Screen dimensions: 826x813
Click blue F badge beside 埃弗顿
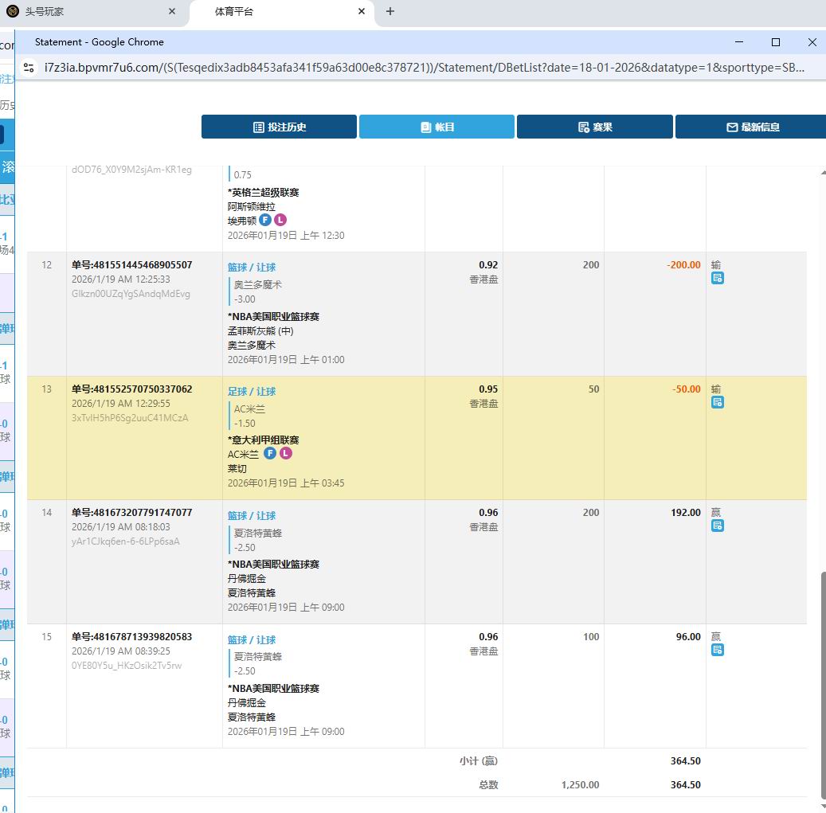(x=264, y=221)
